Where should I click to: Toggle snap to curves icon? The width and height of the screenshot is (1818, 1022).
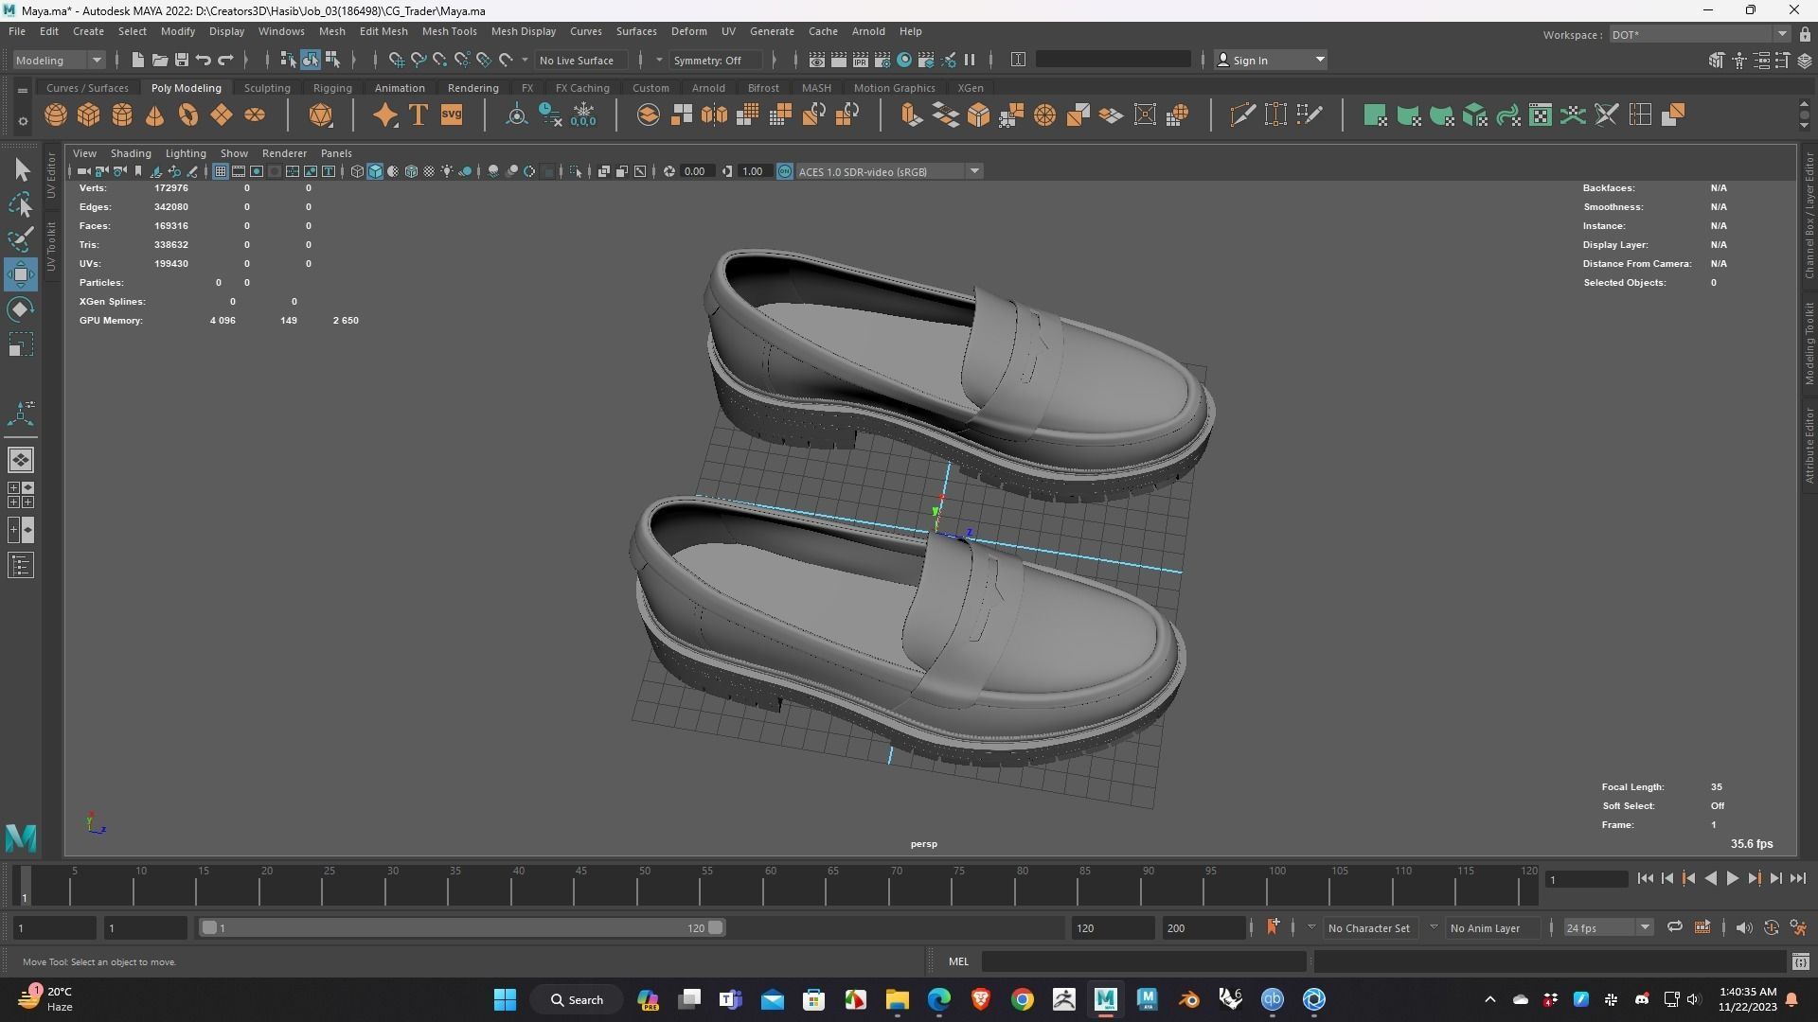(x=419, y=60)
